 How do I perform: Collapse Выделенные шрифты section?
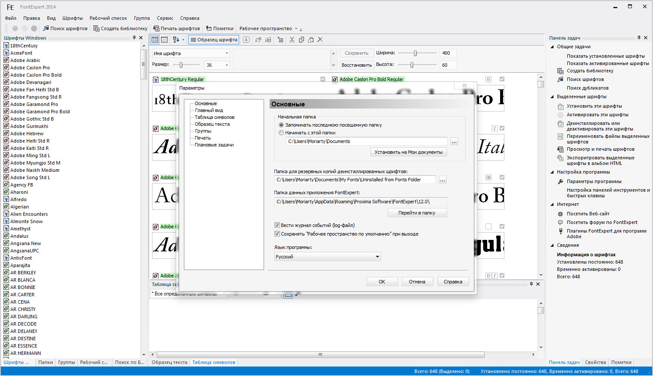[553, 96]
